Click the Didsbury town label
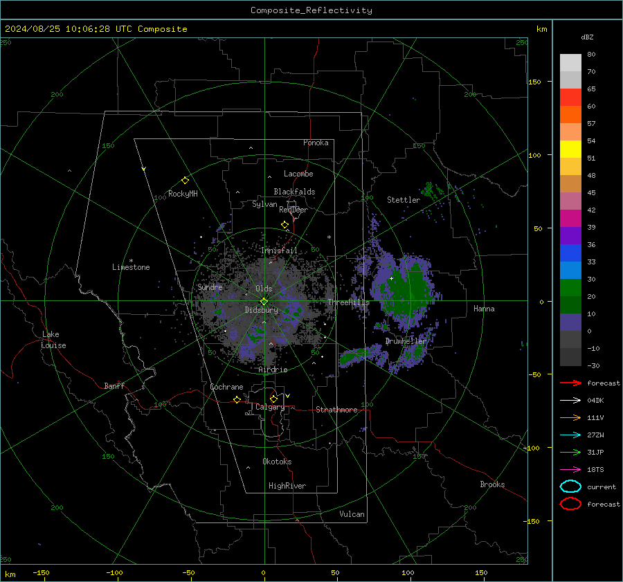The width and height of the screenshot is (623, 582). click(261, 310)
